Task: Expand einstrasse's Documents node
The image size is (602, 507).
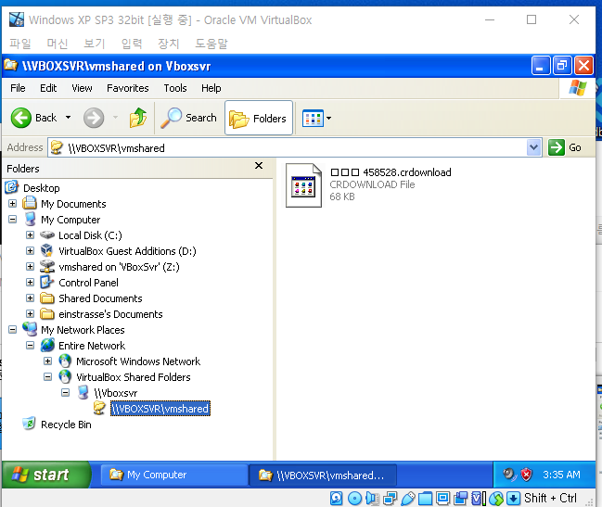Action: (x=31, y=313)
